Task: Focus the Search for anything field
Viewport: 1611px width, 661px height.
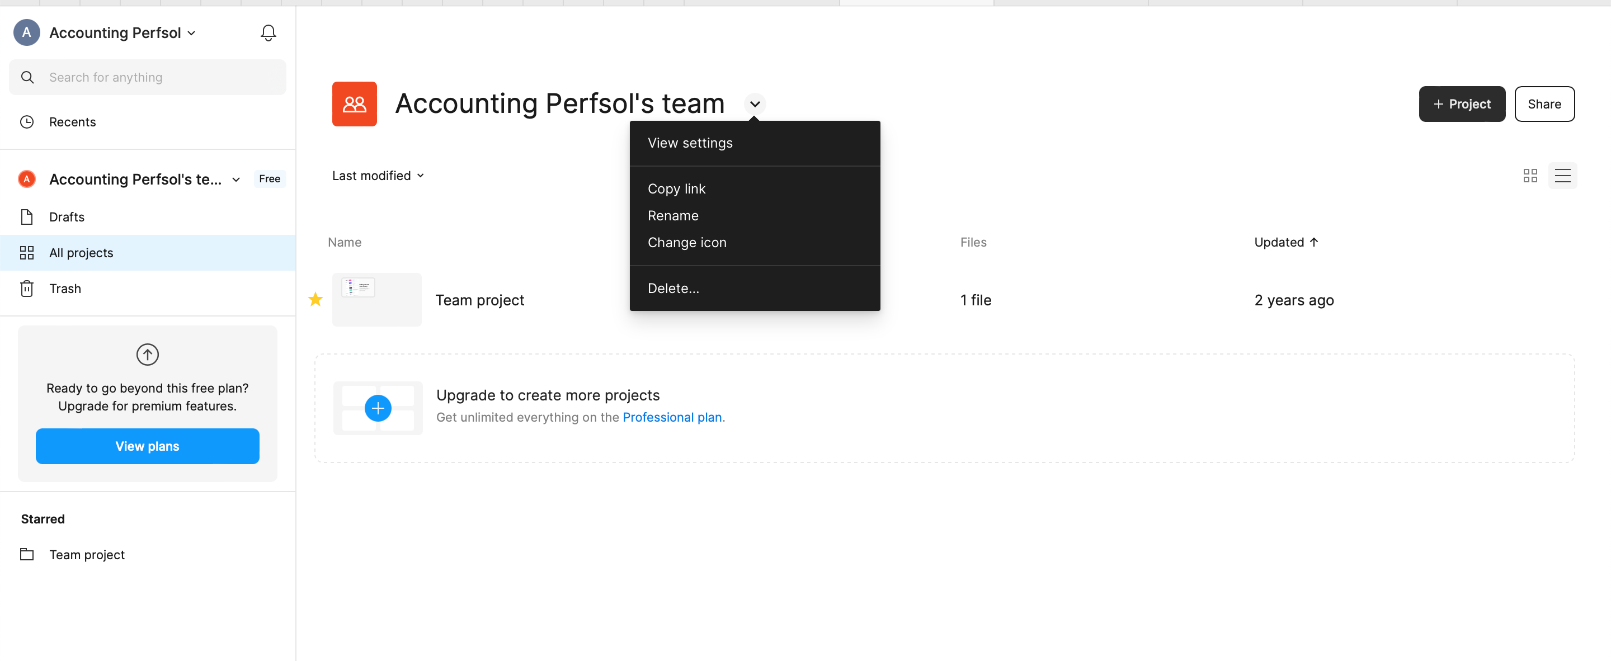Action: point(148,78)
